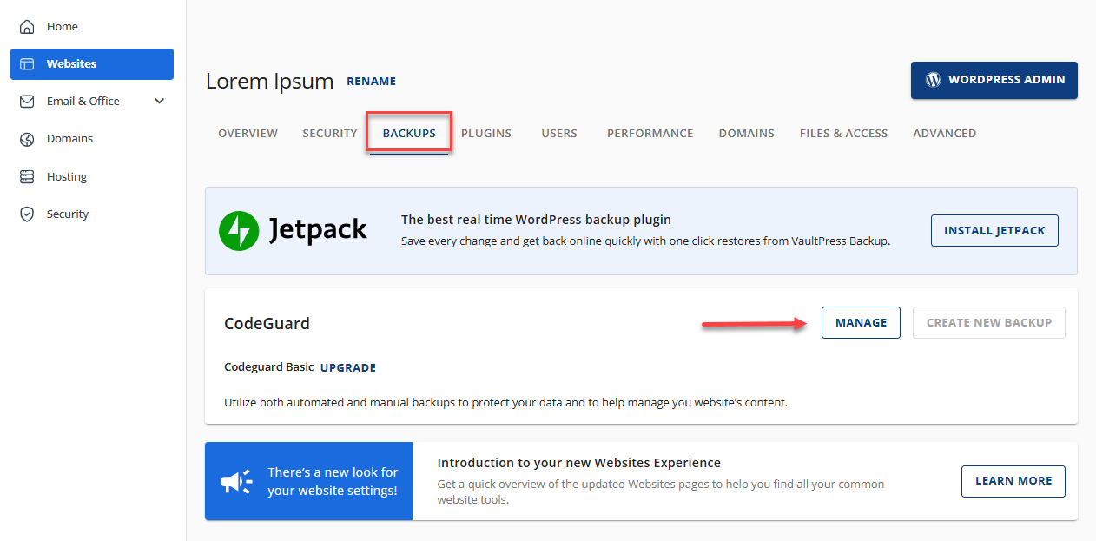Viewport: 1096px width, 541px height.
Task: Click the megaphone announcement icon
Action: pyautogui.click(x=235, y=481)
